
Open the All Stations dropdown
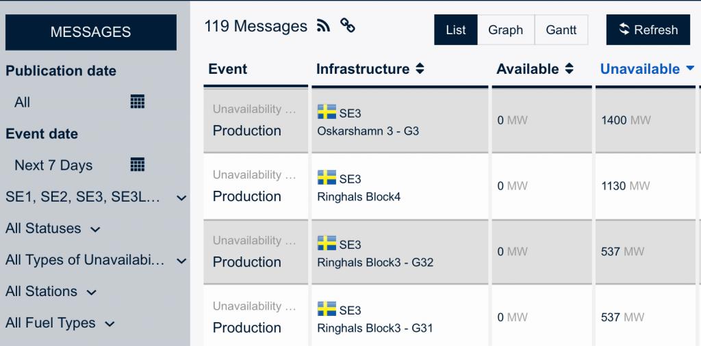pyautogui.click(x=51, y=291)
